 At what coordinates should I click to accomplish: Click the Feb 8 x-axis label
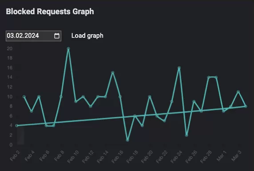(x=59, y=155)
